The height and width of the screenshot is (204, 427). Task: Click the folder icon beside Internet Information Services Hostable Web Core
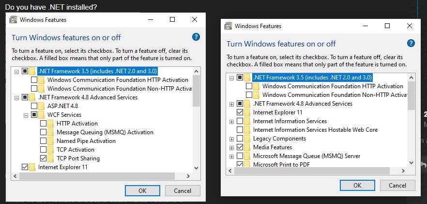click(x=247, y=130)
